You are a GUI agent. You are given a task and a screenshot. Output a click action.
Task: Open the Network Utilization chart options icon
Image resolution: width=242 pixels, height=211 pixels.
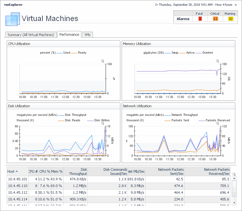tap(217, 123)
